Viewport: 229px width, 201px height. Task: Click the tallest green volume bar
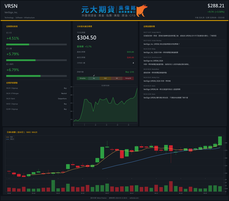pos(53,186)
